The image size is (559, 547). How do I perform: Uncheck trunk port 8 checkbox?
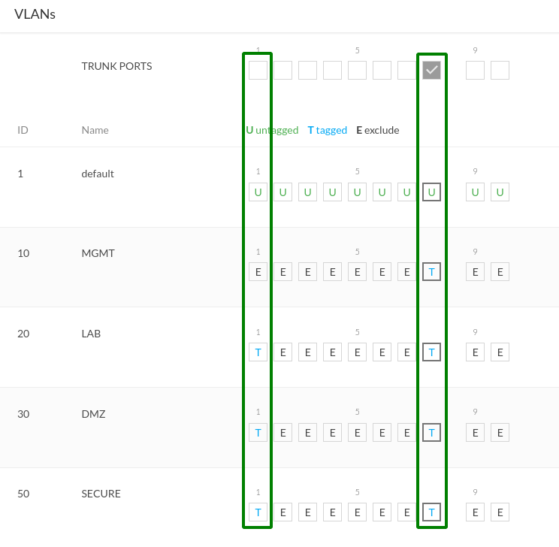(x=431, y=70)
